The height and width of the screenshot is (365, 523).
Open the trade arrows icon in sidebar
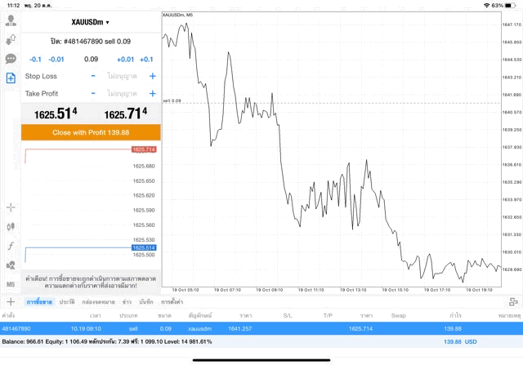click(11, 40)
